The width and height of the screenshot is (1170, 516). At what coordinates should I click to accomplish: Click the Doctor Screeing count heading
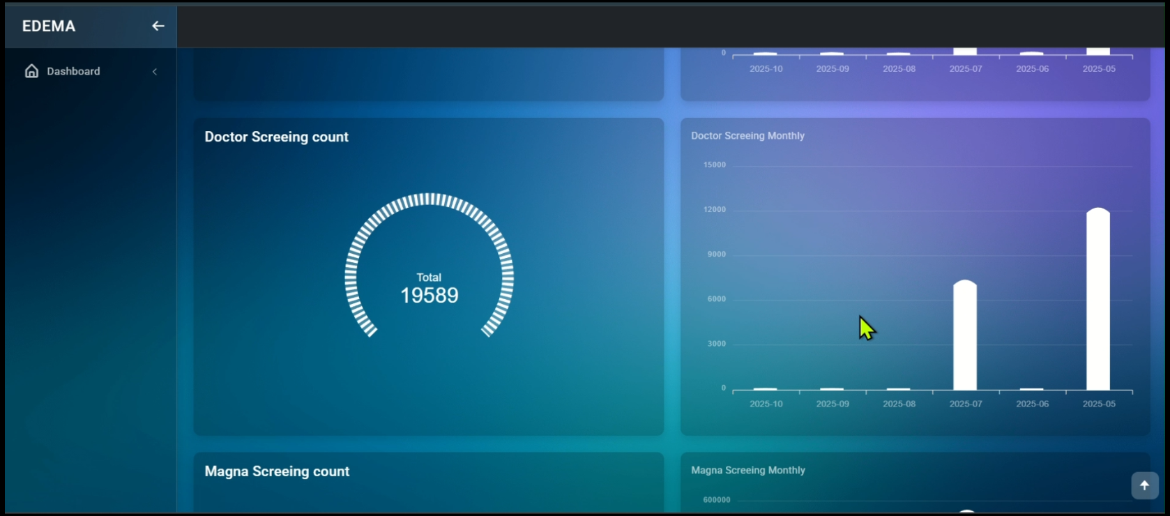[276, 137]
